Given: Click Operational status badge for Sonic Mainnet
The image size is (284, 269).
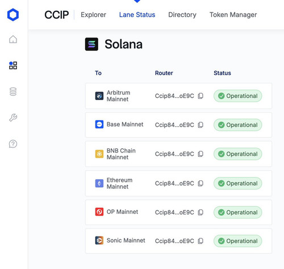Looking at the screenshot, I should tap(238, 241).
